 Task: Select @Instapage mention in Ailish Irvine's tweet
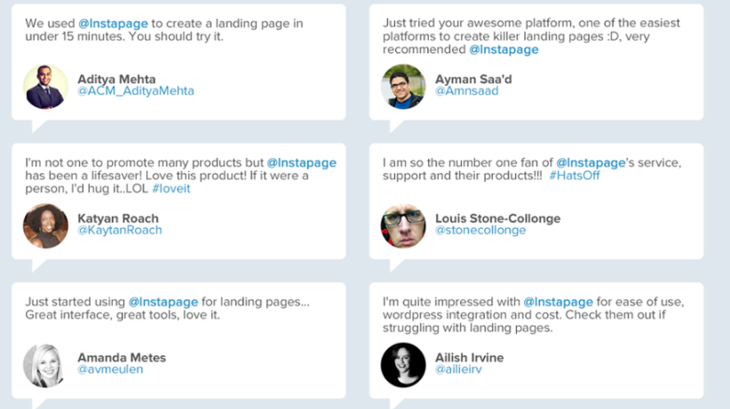point(558,303)
